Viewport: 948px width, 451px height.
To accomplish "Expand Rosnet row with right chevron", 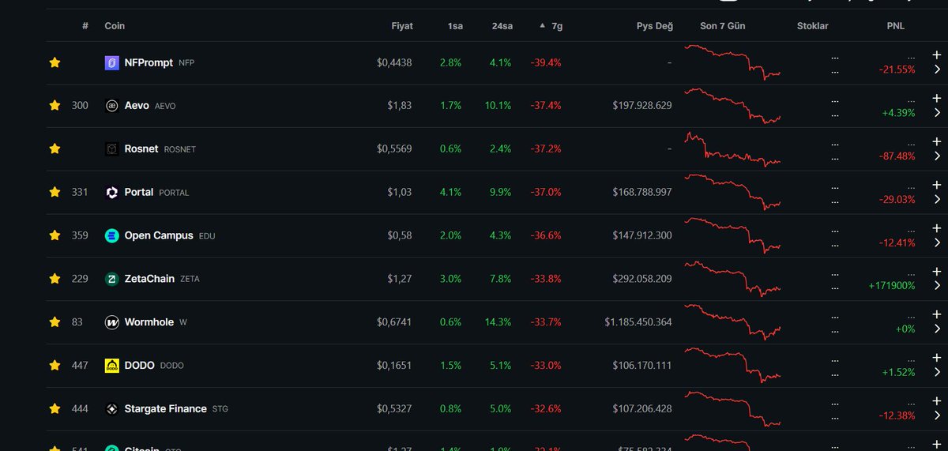I will click(x=937, y=156).
